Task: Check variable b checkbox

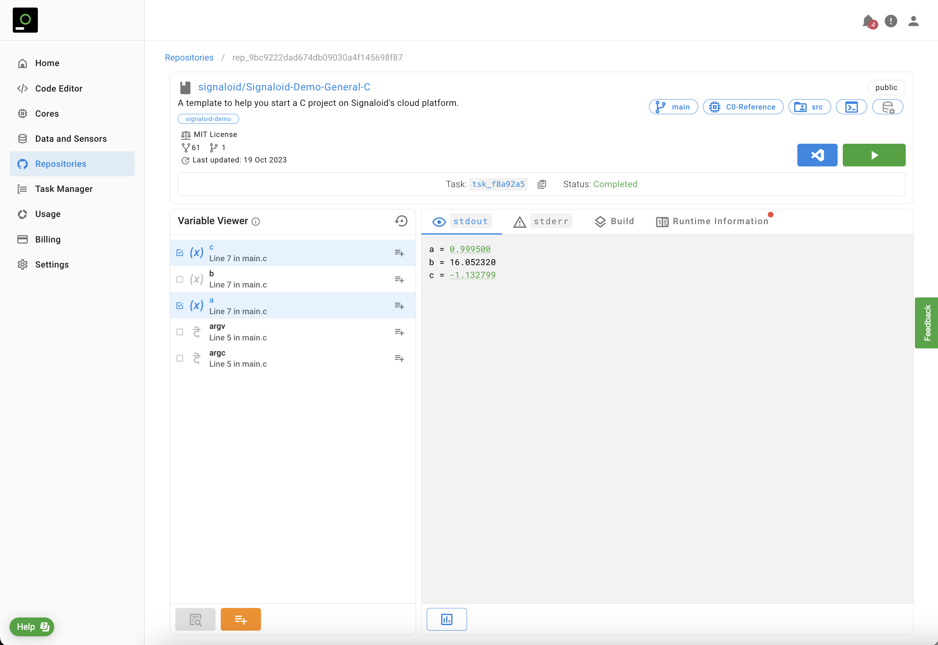Action: [x=180, y=279]
